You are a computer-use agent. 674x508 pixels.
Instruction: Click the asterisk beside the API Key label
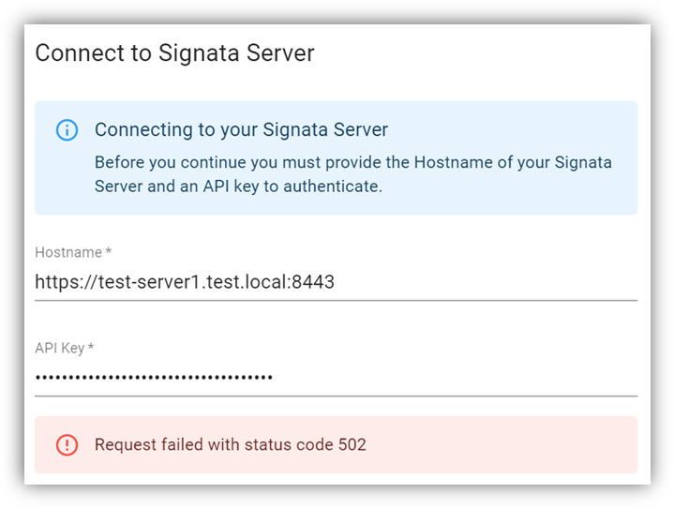click(91, 348)
